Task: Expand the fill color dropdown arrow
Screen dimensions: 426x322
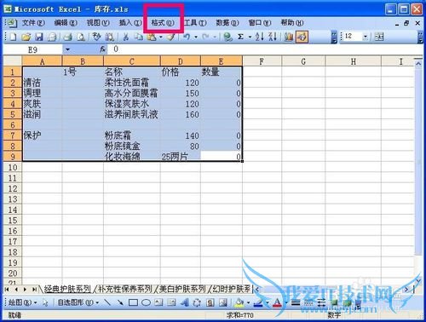Action: pyautogui.click(x=248, y=302)
